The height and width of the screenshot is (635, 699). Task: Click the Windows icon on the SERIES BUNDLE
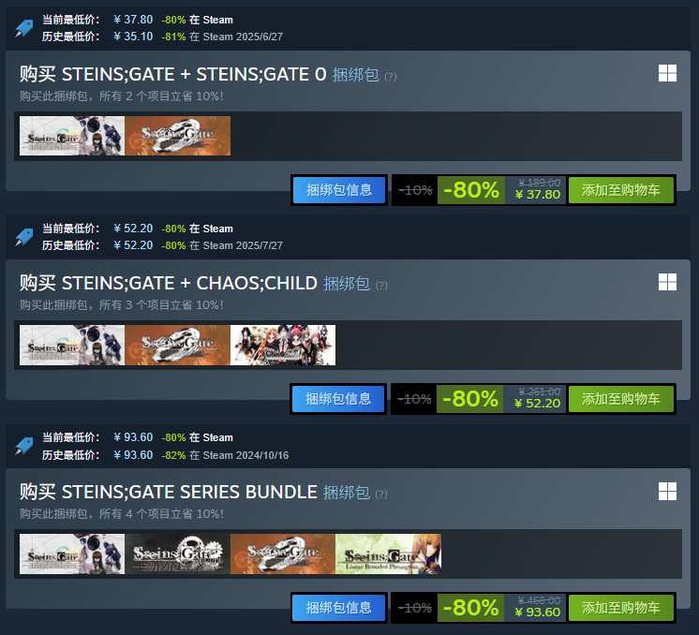[667, 491]
